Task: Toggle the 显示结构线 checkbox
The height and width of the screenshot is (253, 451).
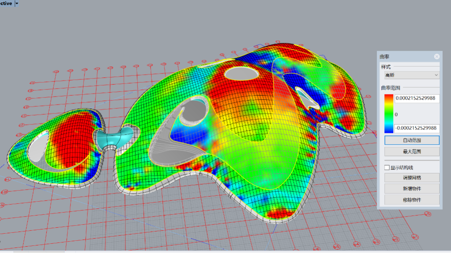Action: (x=387, y=167)
